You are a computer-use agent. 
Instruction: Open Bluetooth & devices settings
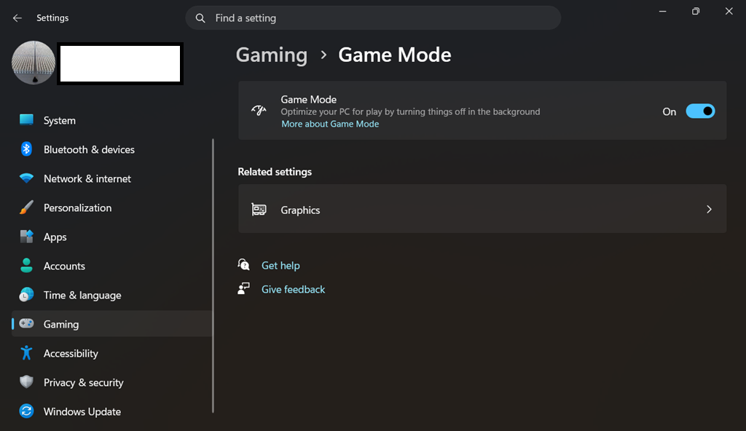coord(112,149)
